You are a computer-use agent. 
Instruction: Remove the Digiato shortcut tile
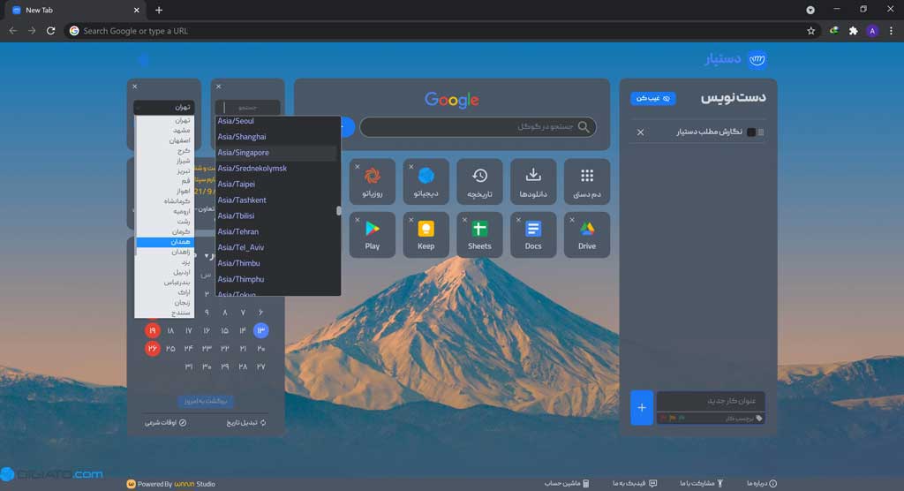coord(411,167)
